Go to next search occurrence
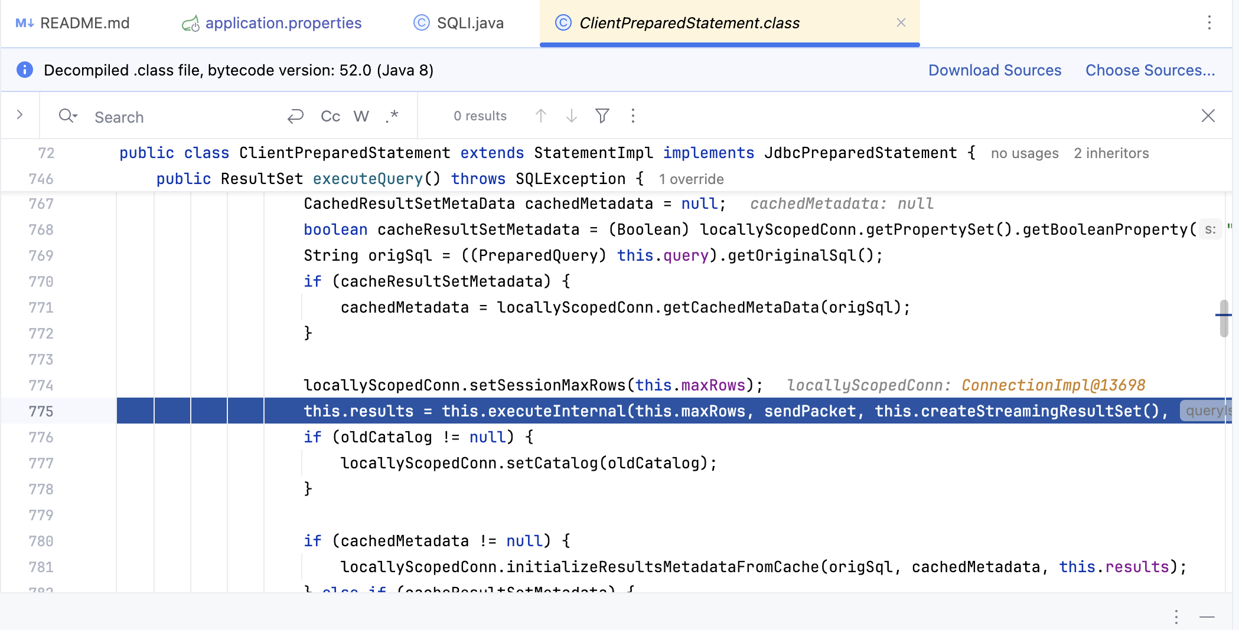1239x630 pixels. [x=572, y=116]
